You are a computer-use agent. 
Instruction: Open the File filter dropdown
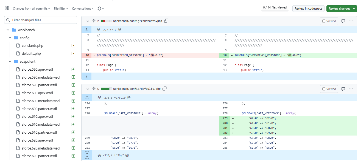61,8
